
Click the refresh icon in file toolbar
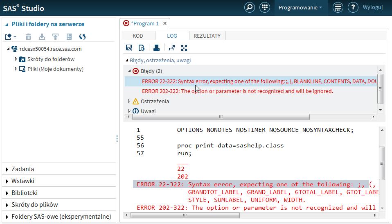click(x=82, y=37)
